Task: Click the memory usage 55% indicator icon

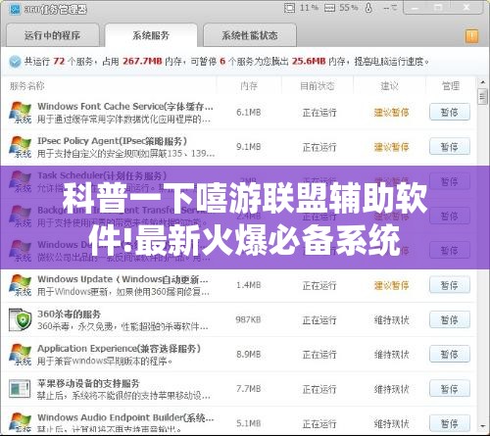Action: 329,8
